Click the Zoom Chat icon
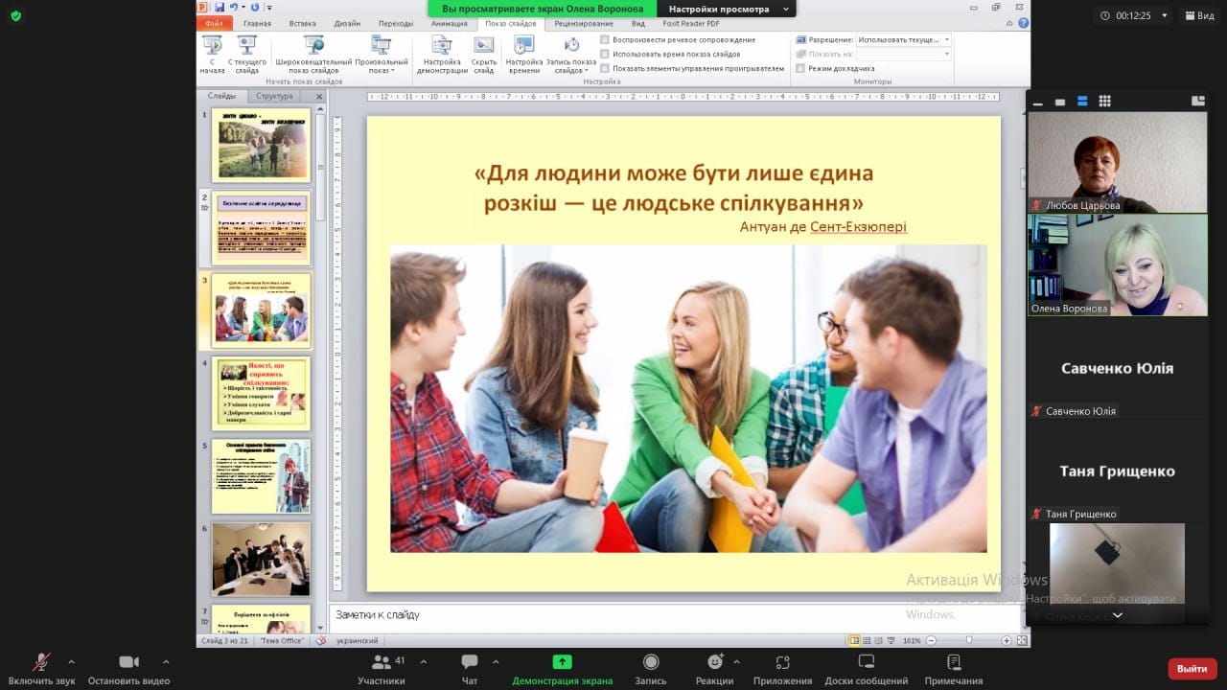 470,663
